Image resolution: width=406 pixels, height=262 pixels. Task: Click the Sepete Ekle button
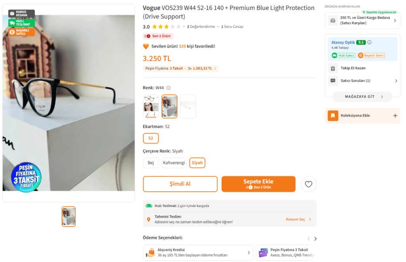(258, 184)
